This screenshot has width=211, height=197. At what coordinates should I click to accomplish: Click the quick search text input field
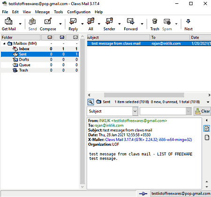coord(163,111)
